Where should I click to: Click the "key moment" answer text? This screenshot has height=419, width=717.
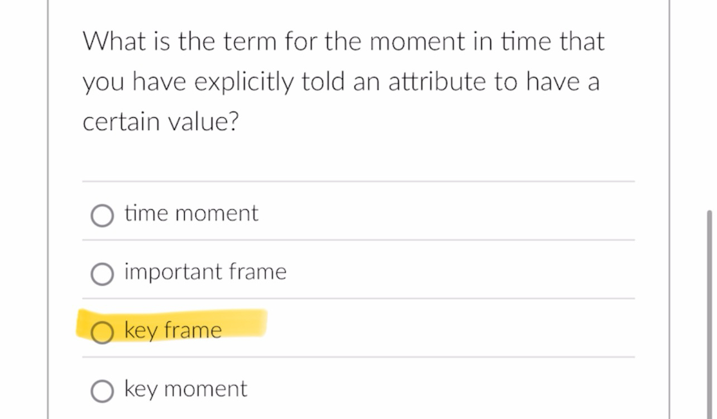pos(185,389)
